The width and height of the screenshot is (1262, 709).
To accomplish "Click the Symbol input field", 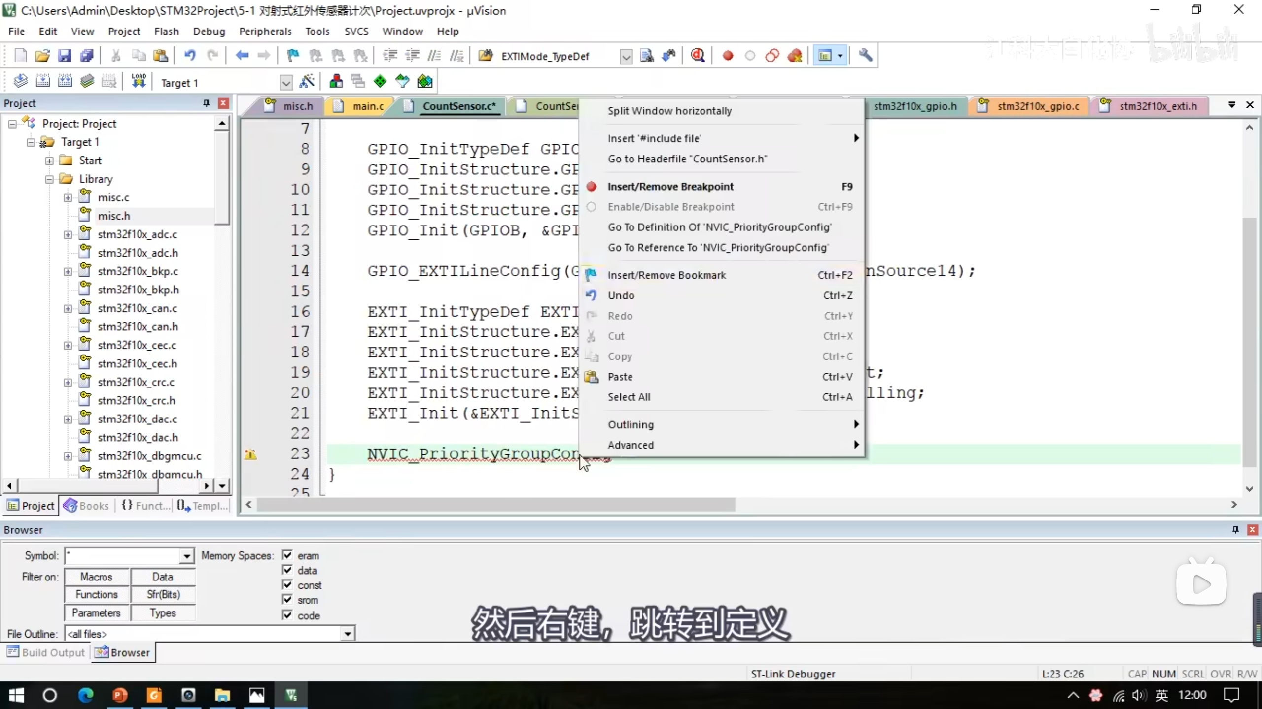I will click(123, 556).
